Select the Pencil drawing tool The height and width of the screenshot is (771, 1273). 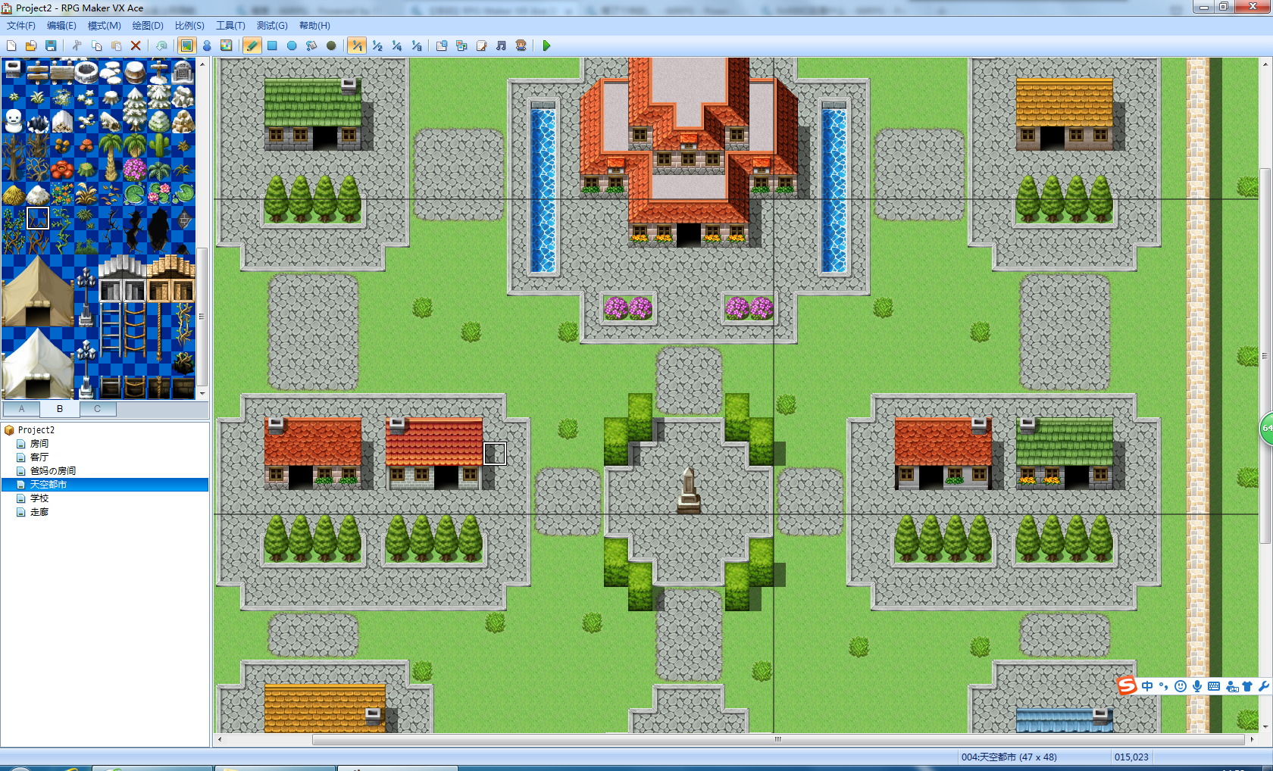(252, 46)
